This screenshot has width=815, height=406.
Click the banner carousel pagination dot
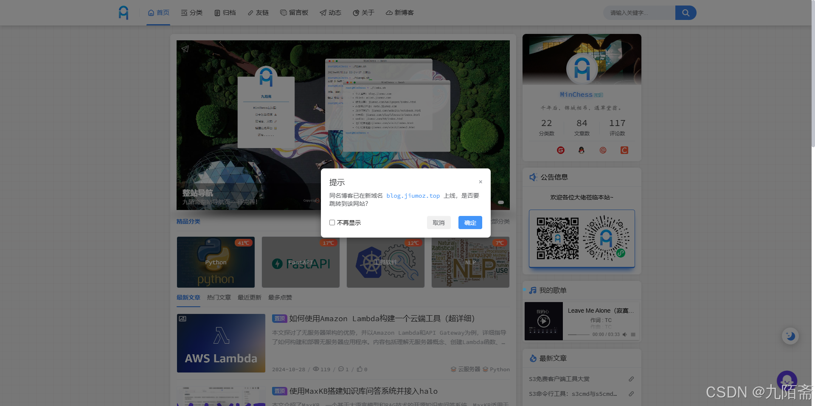(501, 202)
